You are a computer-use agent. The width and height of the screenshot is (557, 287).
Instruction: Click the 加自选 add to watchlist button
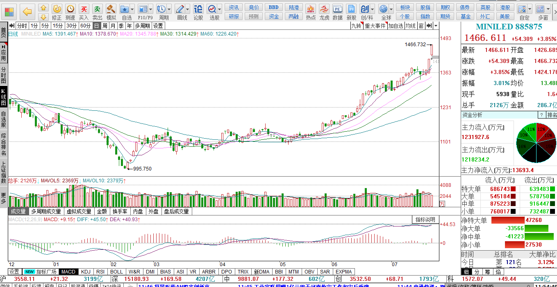(x=396, y=26)
